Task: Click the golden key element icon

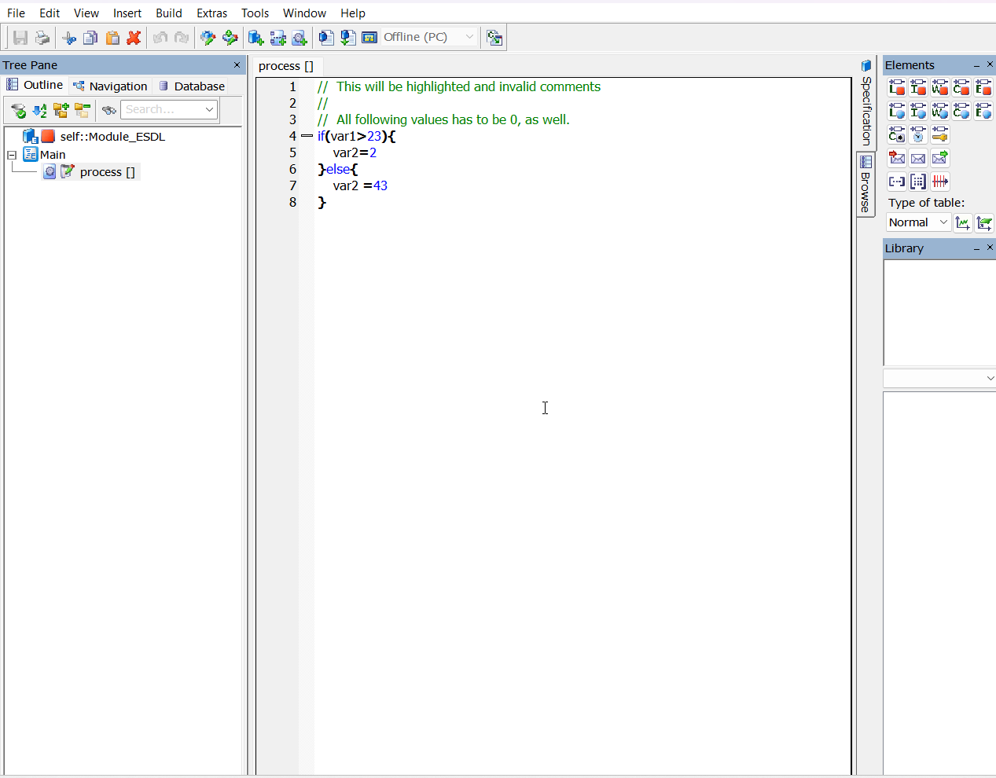Action: coord(939,135)
